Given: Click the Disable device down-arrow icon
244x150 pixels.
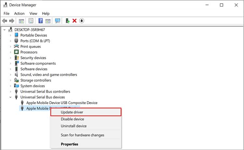Looking at the screenshot, I should coord(82,21).
